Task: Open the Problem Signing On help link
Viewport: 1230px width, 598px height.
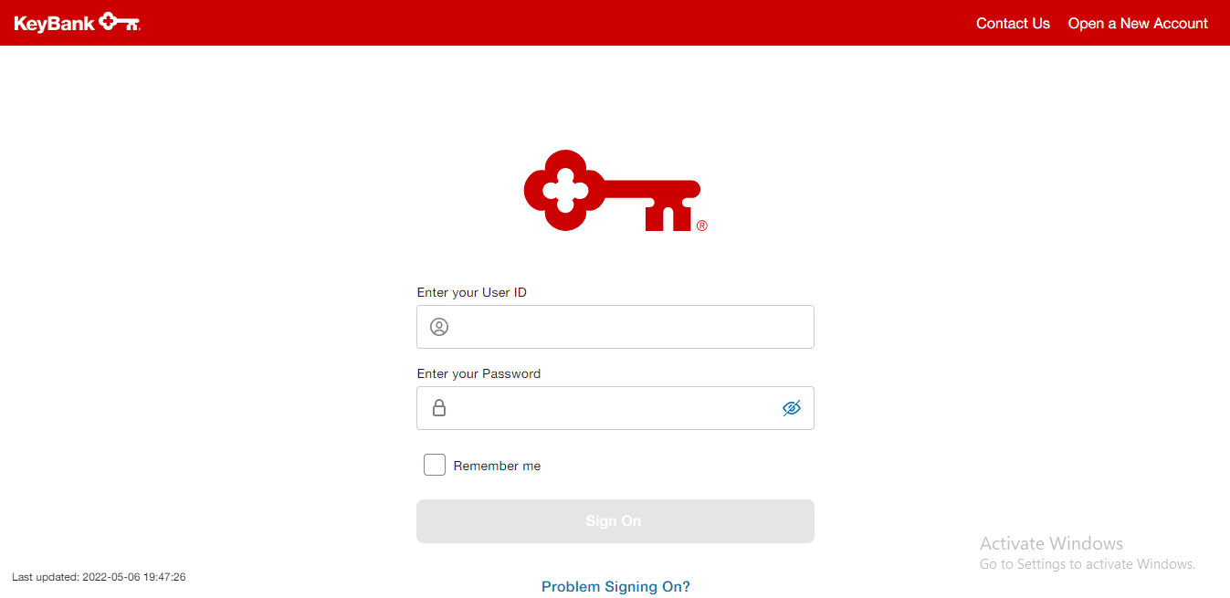Action: pos(615,586)
